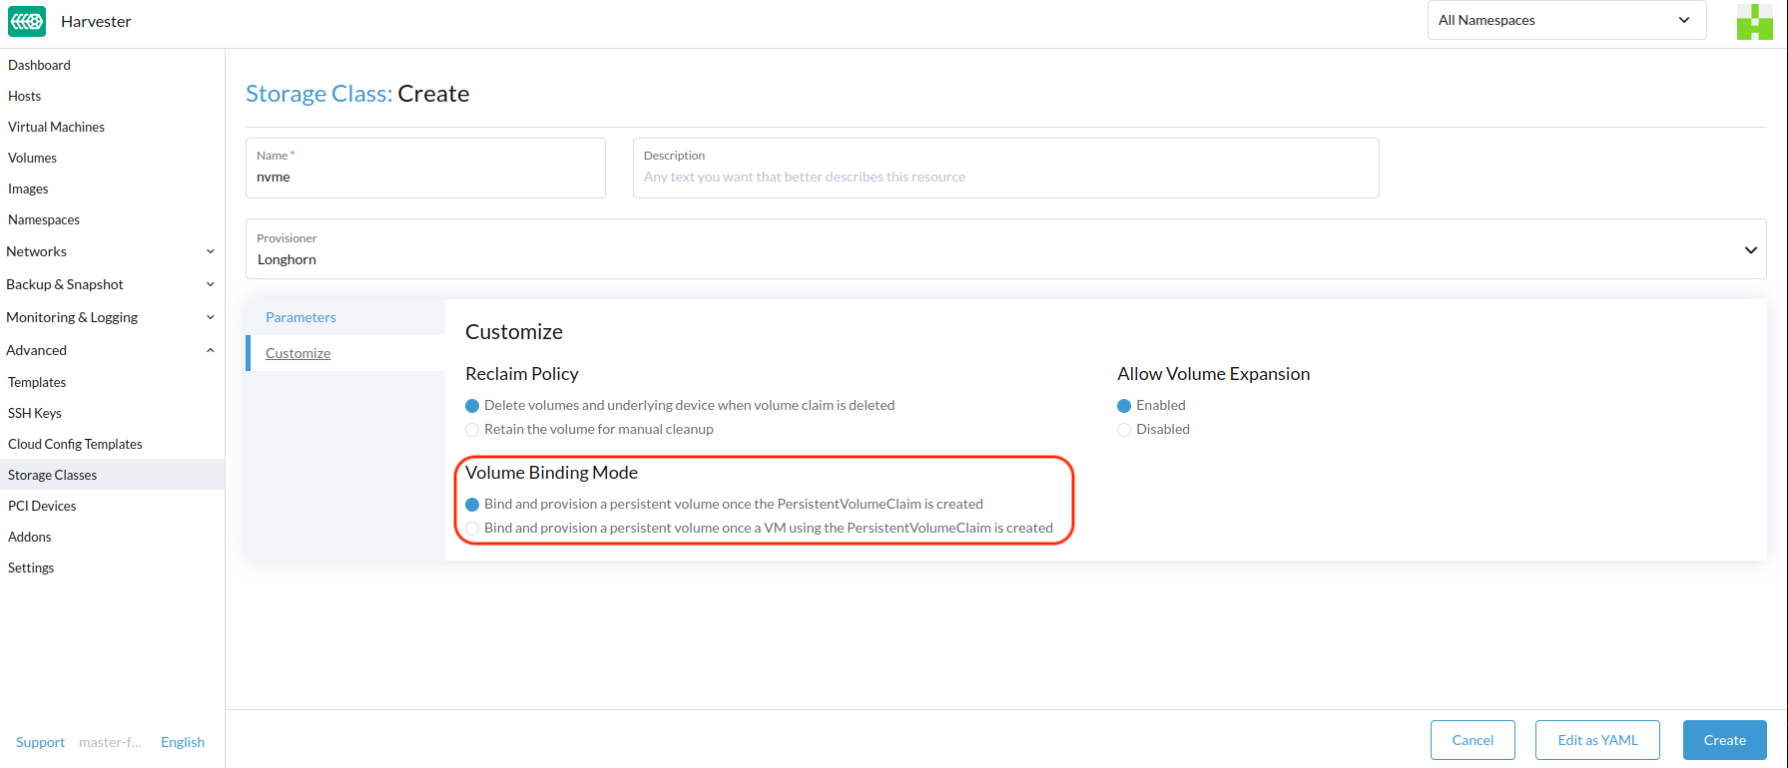Go to PCI Devices page
Screen dimensions: 1788x768
[x=42, y=506]
